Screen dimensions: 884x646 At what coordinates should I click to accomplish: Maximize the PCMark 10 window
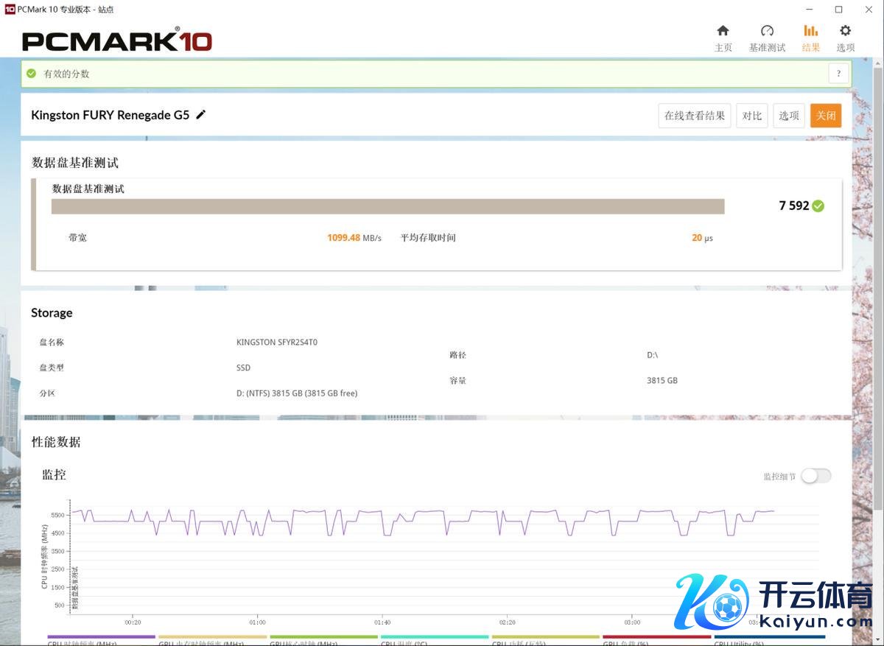click(838, 10)
